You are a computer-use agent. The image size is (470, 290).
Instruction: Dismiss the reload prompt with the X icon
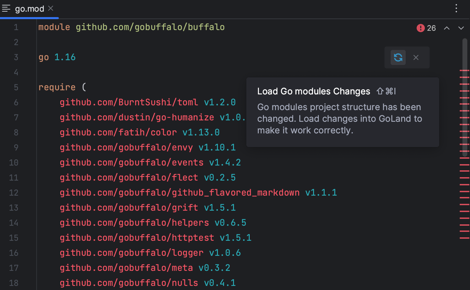tap(416, 57)
